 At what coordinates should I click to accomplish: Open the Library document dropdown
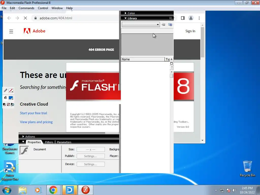pos(141,25)
